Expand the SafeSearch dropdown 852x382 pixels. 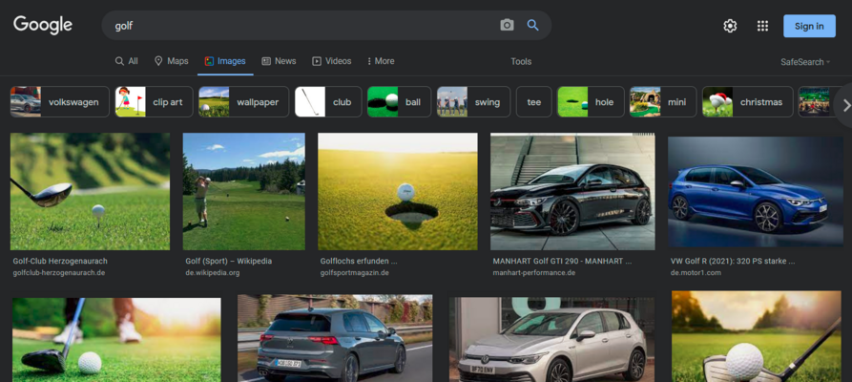pos(805,62)
